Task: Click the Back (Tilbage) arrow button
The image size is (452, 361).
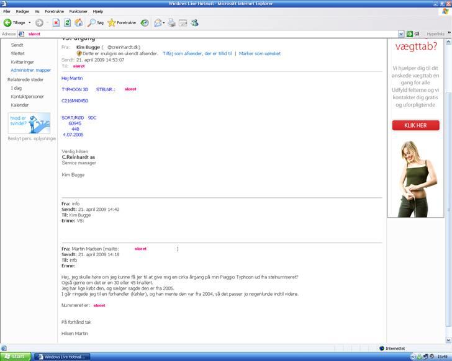Action: pos(9,22)
